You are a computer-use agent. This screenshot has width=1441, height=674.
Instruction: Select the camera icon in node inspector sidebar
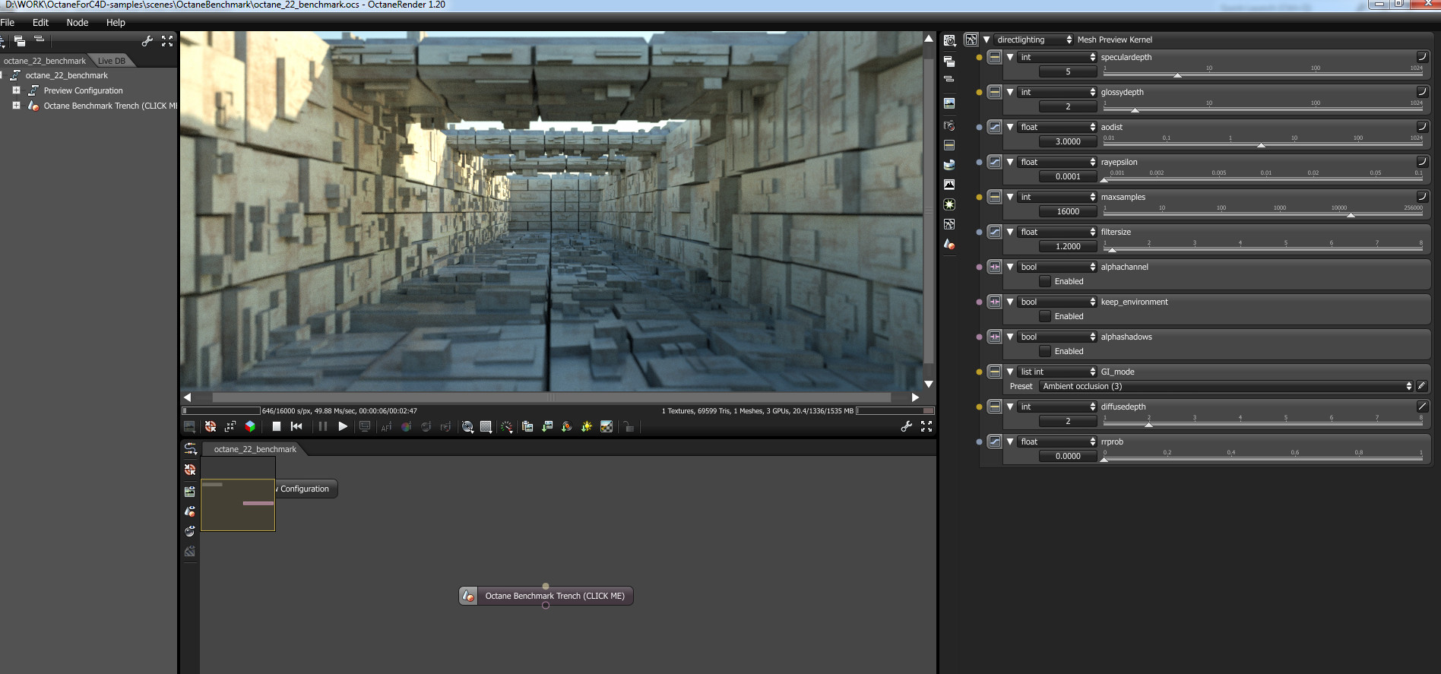(949, 125)
